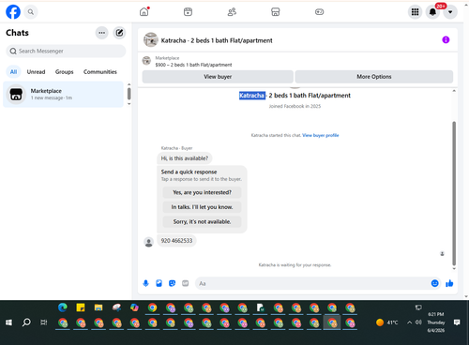Open the Marketplace icon in top bar
This screenshot has height=345, width=469.
click(x=276, y=12)
